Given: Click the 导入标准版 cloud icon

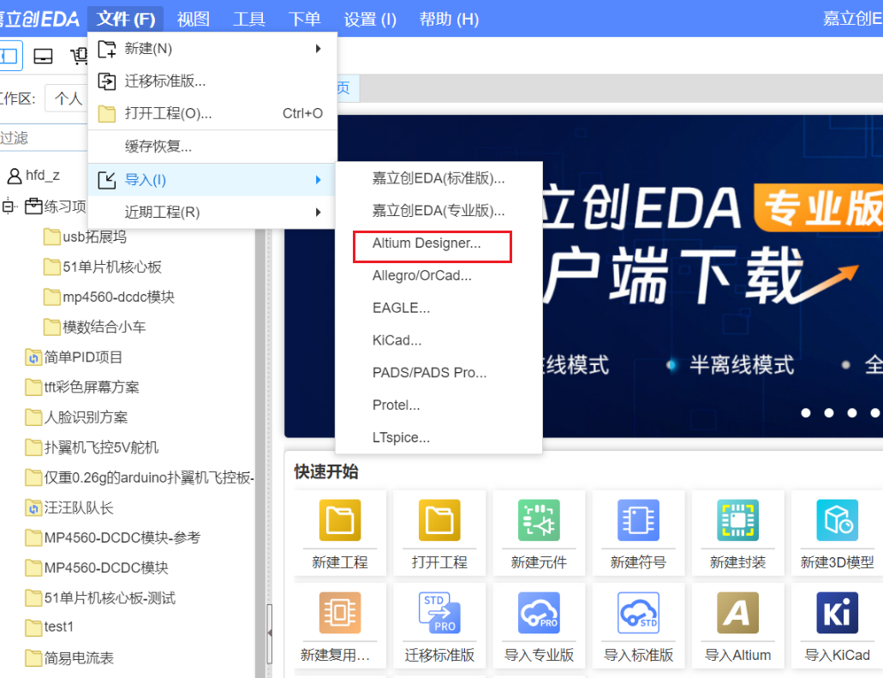Looking at the screenshot, I should [x=638, y=613].
